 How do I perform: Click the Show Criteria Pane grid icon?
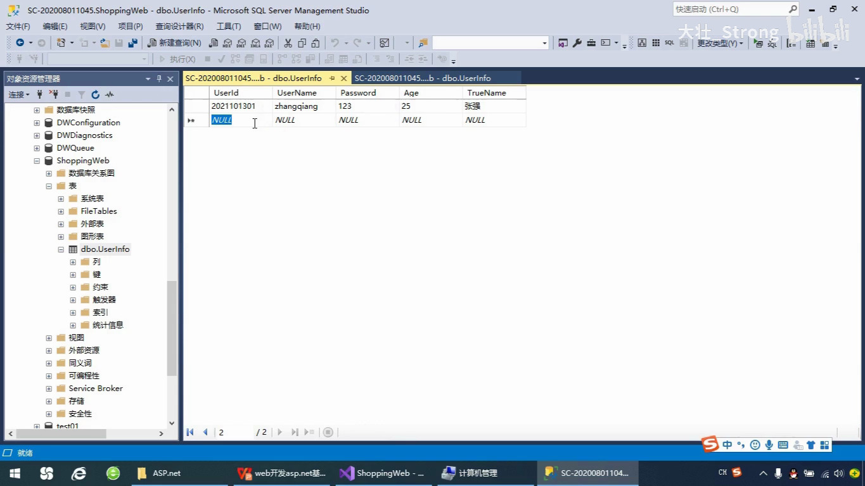(x=656, y=43)
